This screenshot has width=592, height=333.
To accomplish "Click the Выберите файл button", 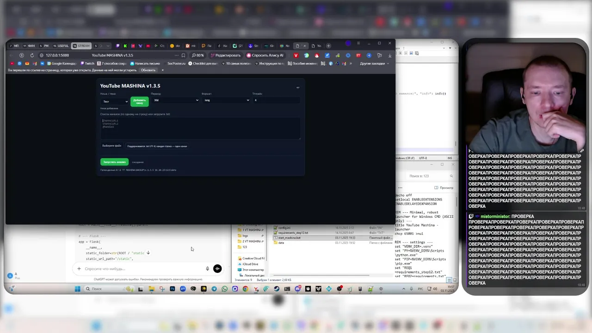I will click(112, 146).
